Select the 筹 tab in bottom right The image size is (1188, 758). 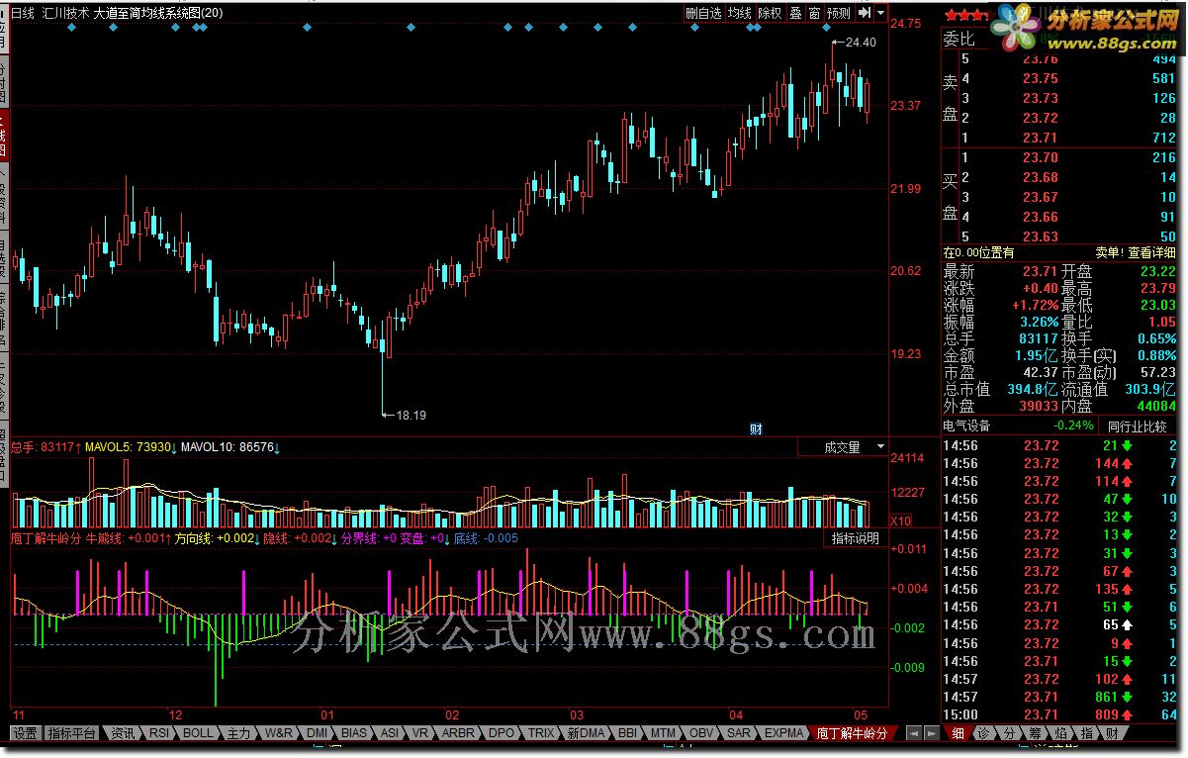pos(1035,733)
